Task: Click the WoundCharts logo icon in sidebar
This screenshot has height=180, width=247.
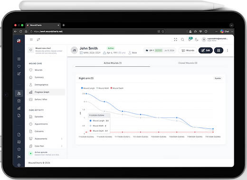Action: (19, 41)
